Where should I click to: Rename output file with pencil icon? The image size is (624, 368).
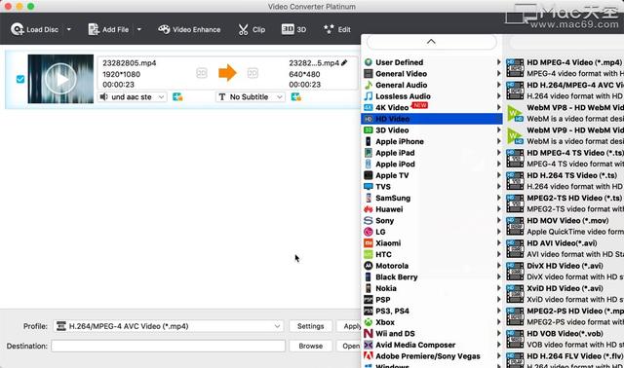(x=344, y=62)
